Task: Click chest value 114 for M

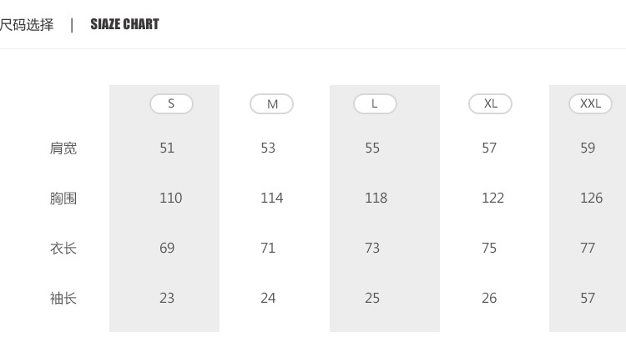Action: click(271, 198)
